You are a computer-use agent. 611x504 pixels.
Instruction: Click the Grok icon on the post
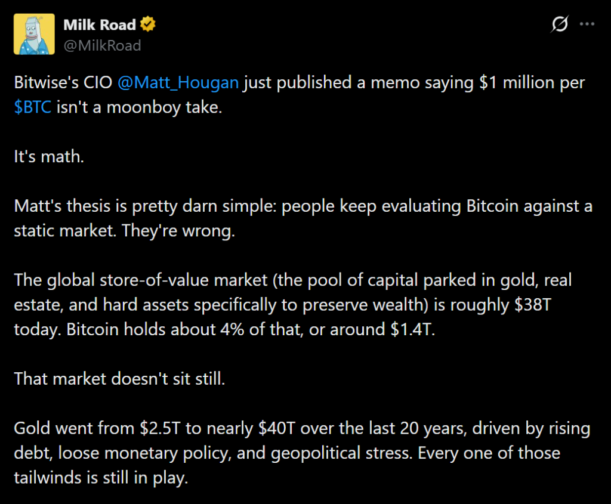[560, 25]
